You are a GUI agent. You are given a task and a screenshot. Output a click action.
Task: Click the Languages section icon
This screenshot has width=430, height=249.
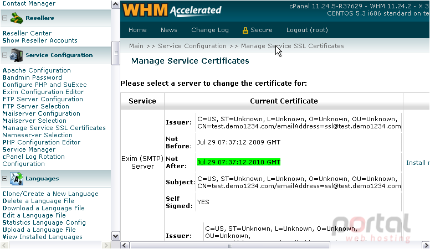(17, 179)
